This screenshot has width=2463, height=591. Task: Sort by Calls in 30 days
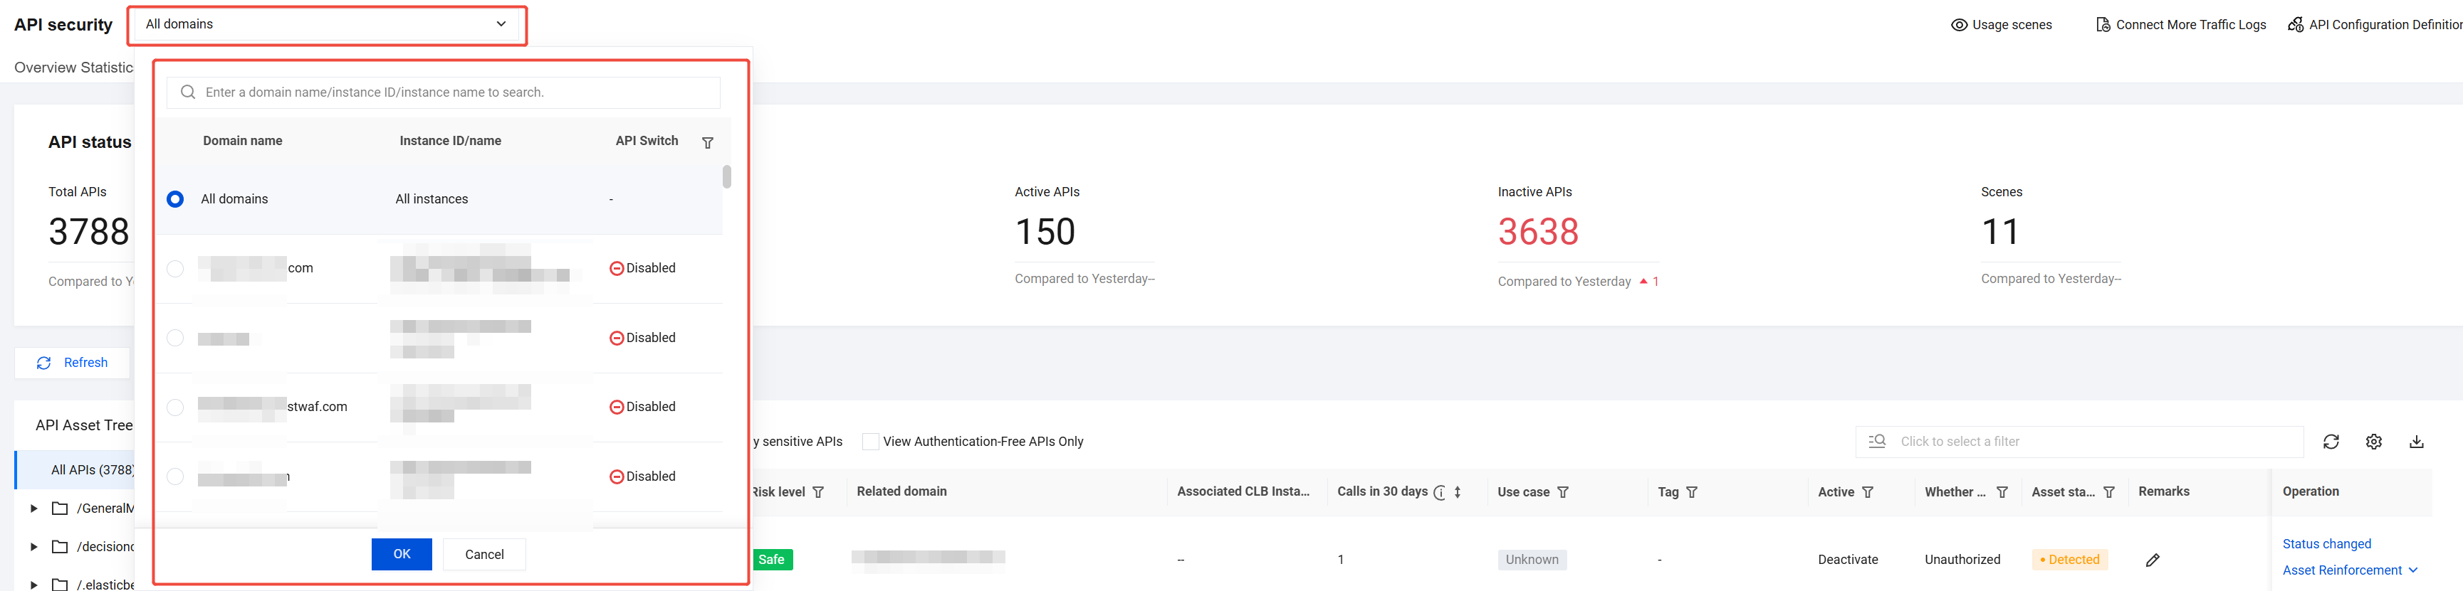1457,491
